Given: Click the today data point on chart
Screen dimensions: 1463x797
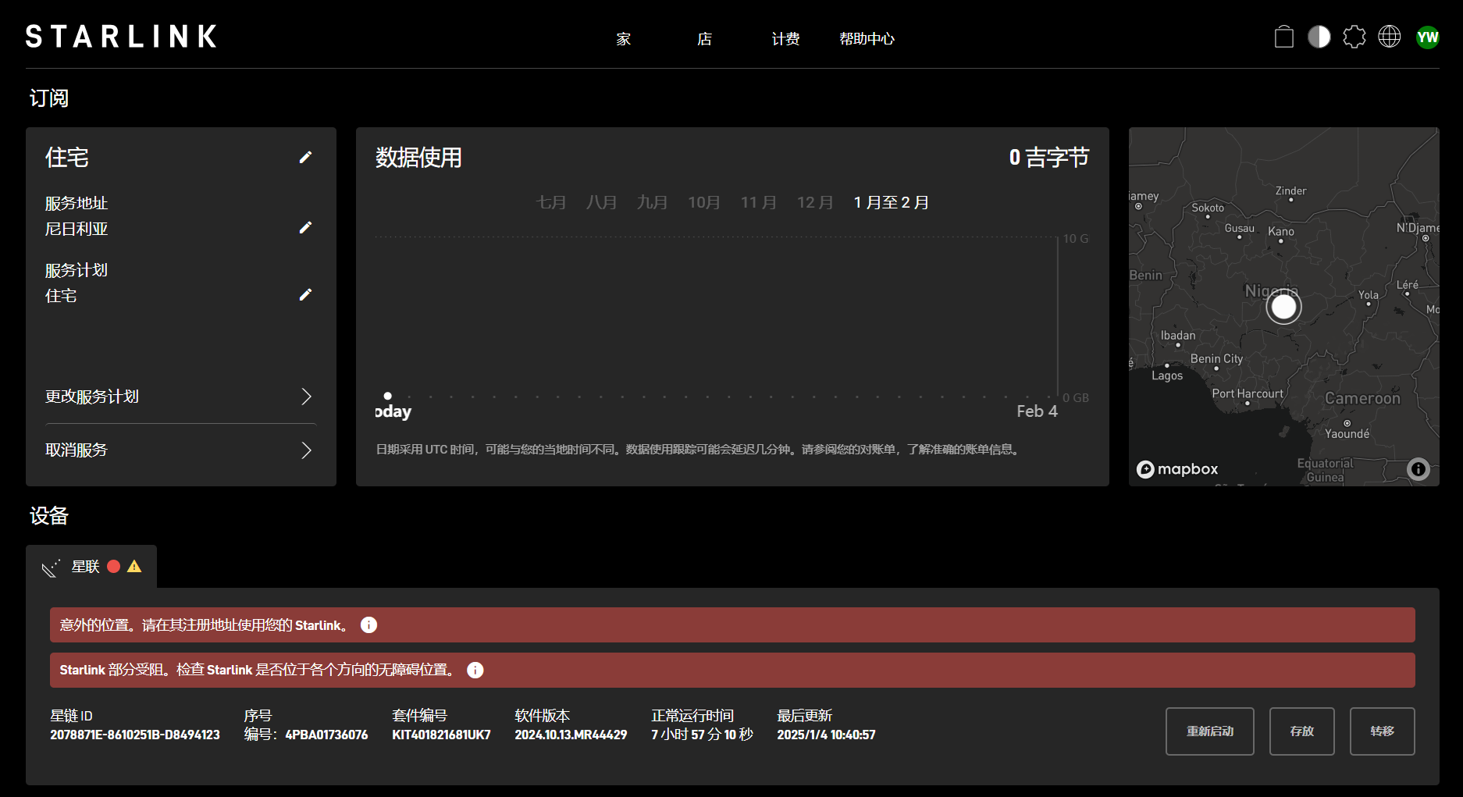Looking at the screenshot, I should pyautogui.click(x=388, y=396).
